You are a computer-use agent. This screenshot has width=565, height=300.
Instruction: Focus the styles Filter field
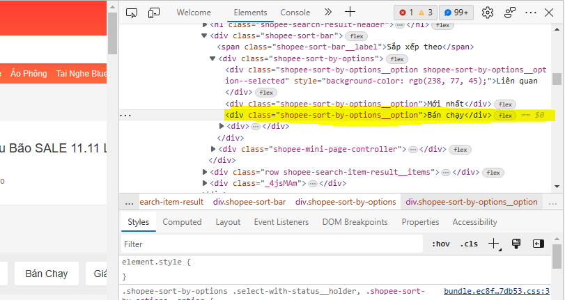(272, 244)
